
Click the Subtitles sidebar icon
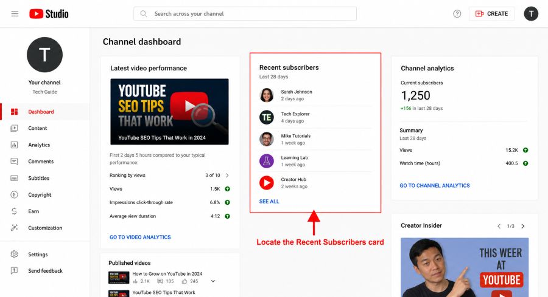(x=15, y=178)
